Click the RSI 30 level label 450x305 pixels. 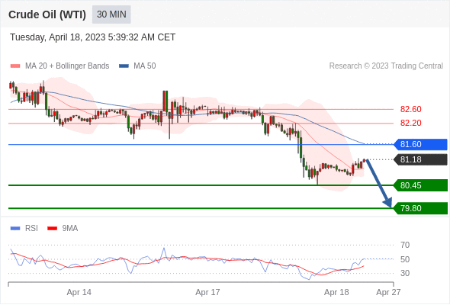pos(405,273)
